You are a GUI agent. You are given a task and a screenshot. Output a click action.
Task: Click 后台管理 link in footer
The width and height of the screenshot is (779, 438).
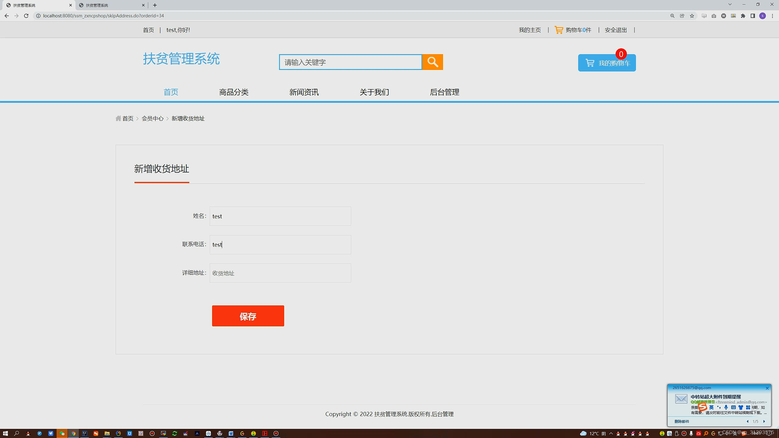click(x=443, y=414)
